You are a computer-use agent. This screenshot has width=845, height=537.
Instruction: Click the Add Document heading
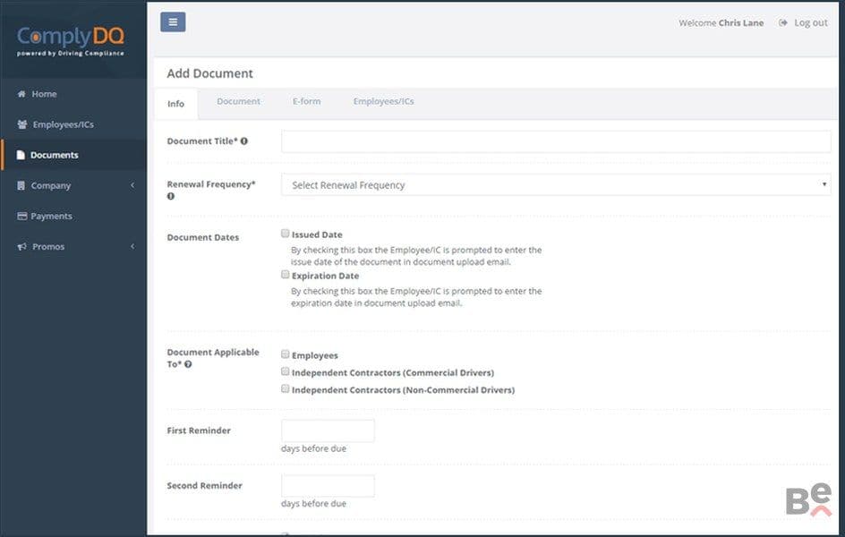click(209, 73)
